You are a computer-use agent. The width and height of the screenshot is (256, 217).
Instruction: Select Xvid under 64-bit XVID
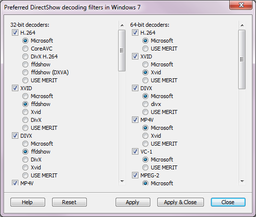[x=145, y=72]
